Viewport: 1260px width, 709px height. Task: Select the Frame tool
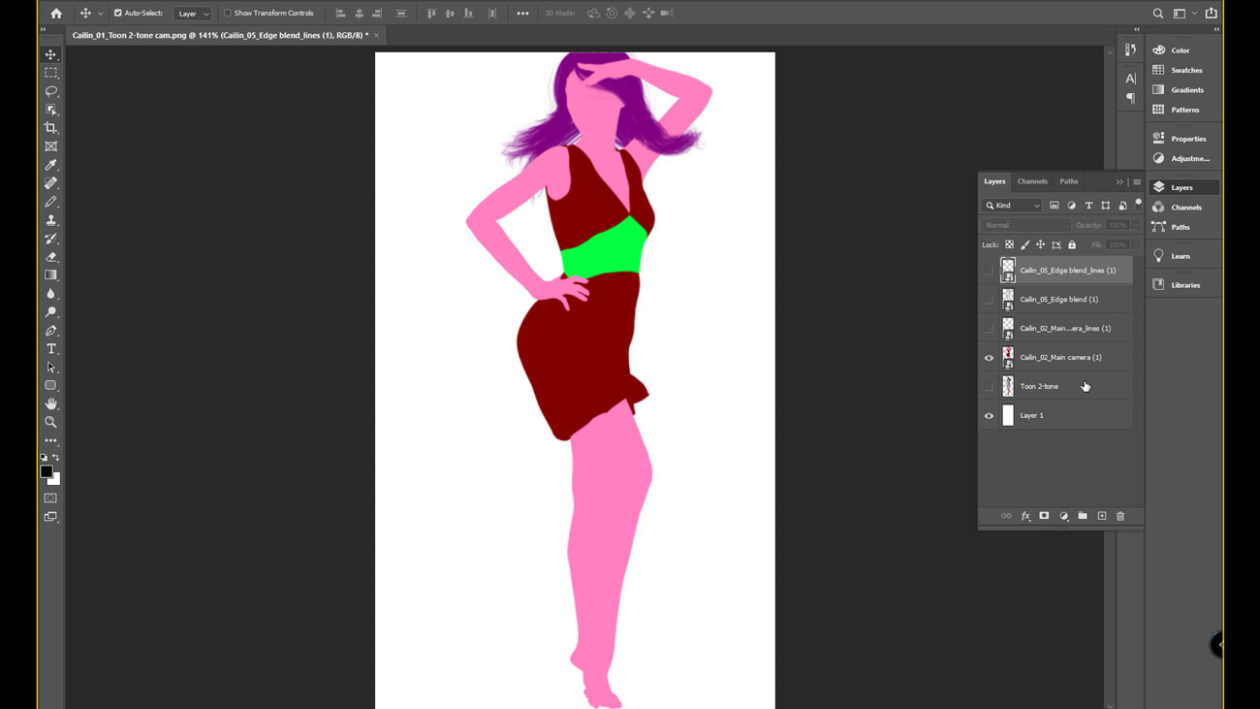click(x=51, y=146)
